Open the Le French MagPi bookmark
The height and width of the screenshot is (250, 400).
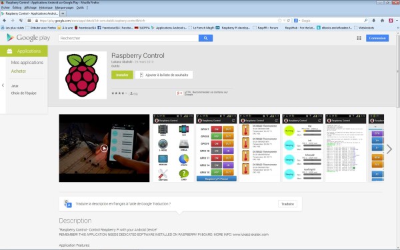coord(201,27)
